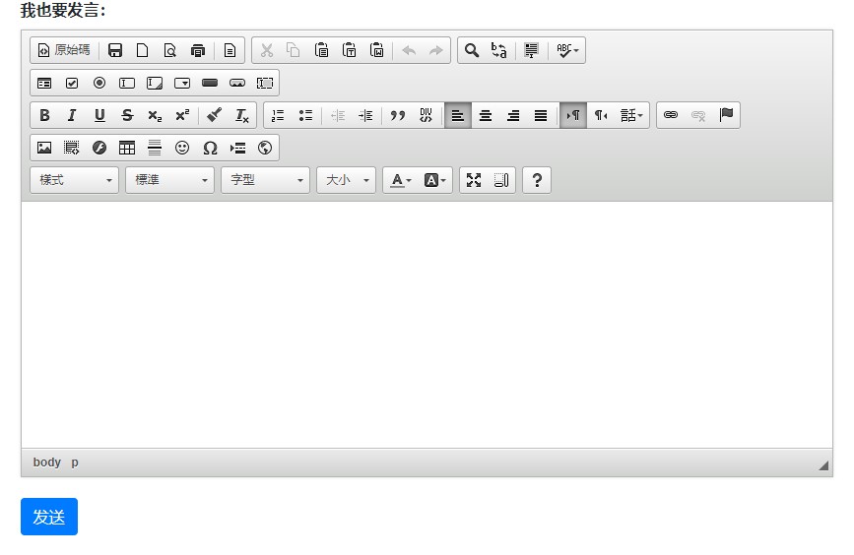Maximize the editor with the expand icon
Screen dimensions: 854x555
[474, 180]
